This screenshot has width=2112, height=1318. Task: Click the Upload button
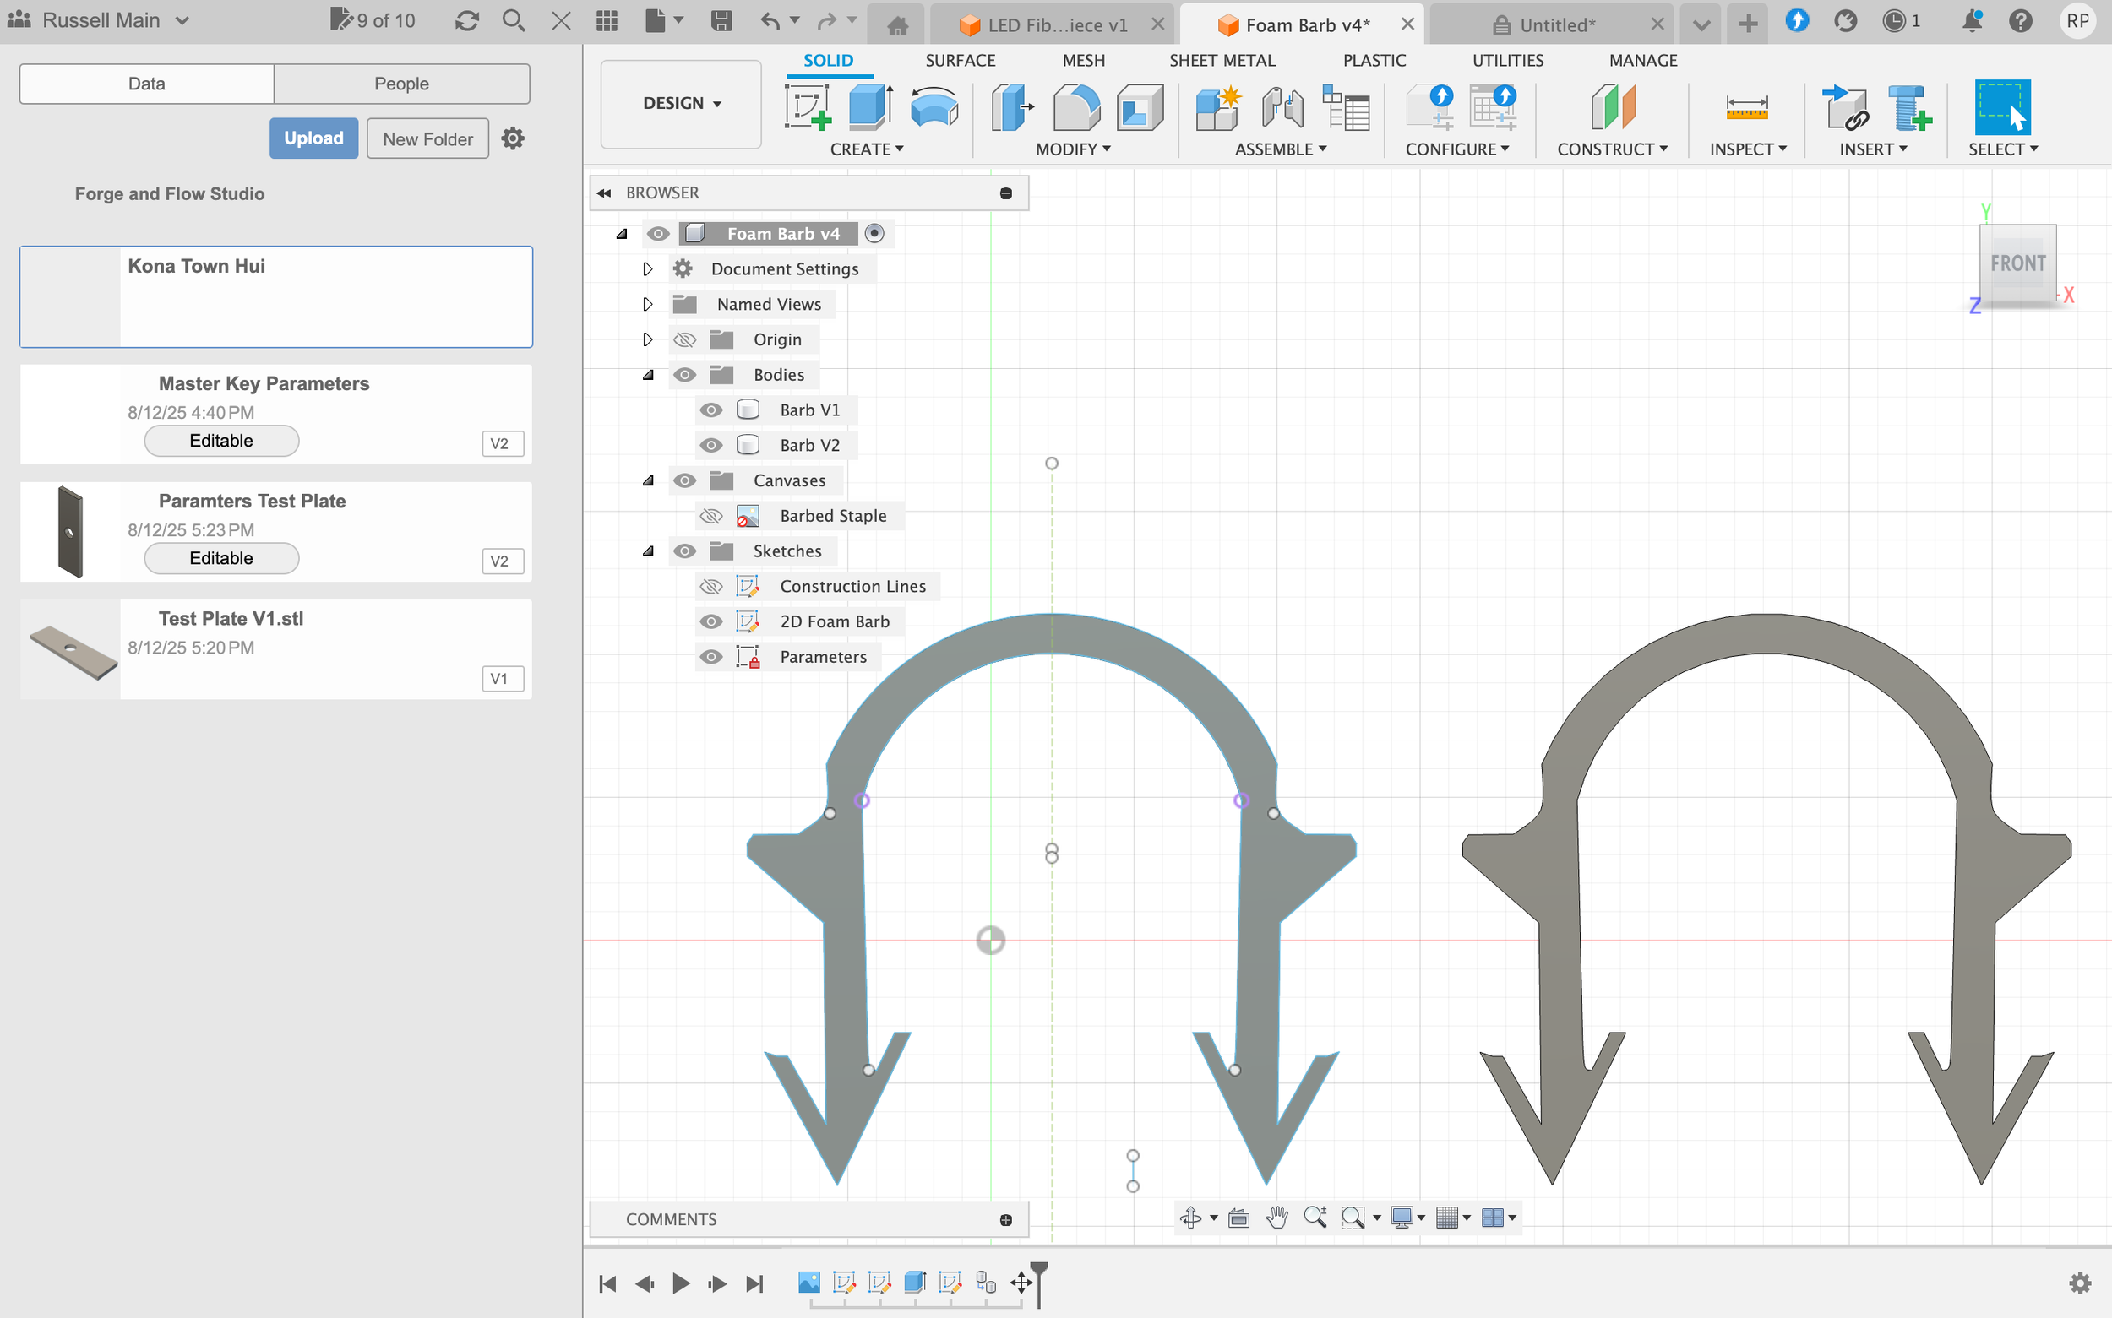tap(313, 138)
